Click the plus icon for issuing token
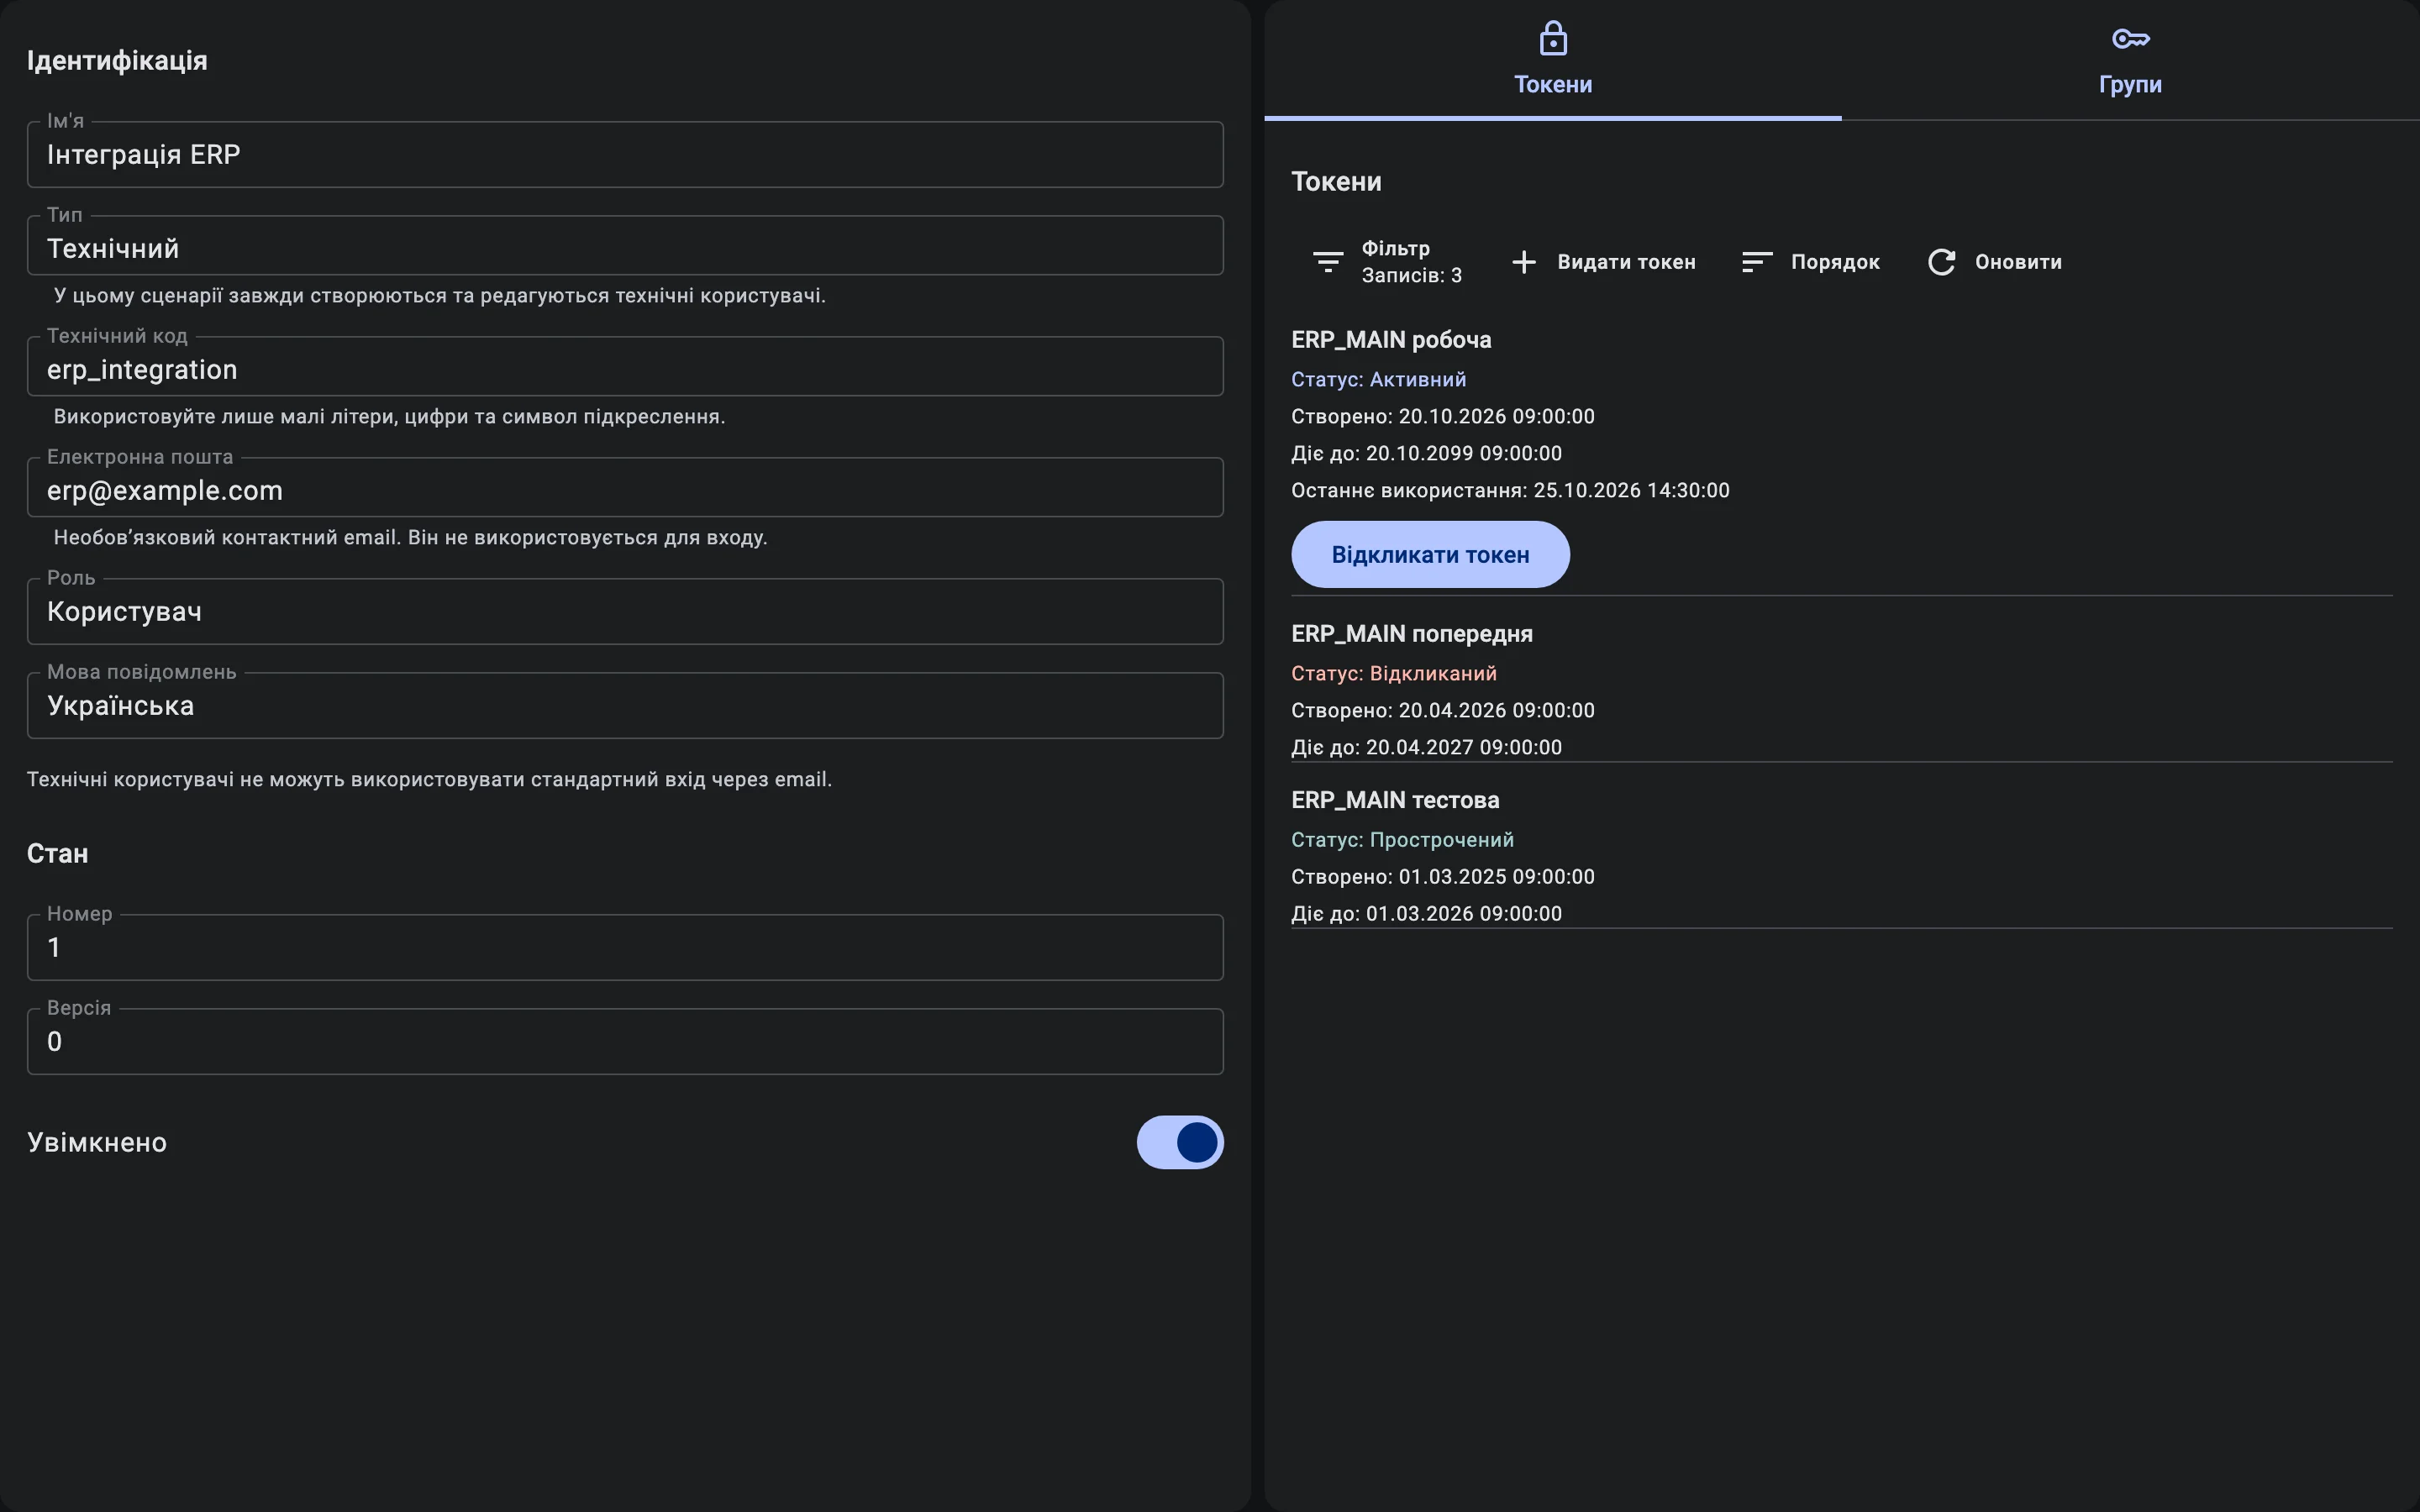 [x=1523, y=262]
